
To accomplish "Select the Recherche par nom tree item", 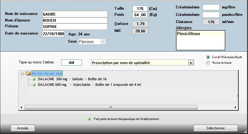I will [47, 73].
